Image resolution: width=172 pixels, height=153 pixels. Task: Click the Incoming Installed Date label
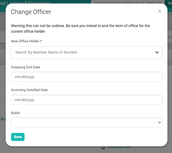point(29,90)
